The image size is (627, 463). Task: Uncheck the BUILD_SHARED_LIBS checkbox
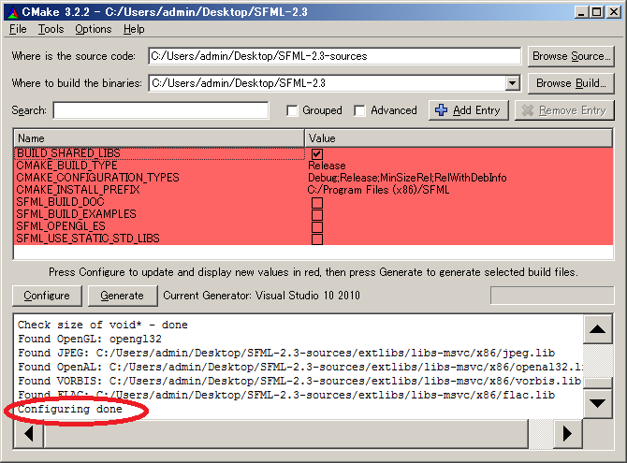click(x=317, y=153)
